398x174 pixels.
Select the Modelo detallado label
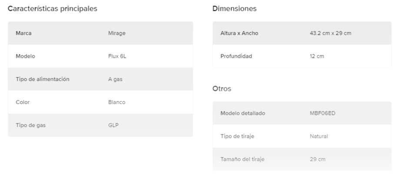(242, 114)
